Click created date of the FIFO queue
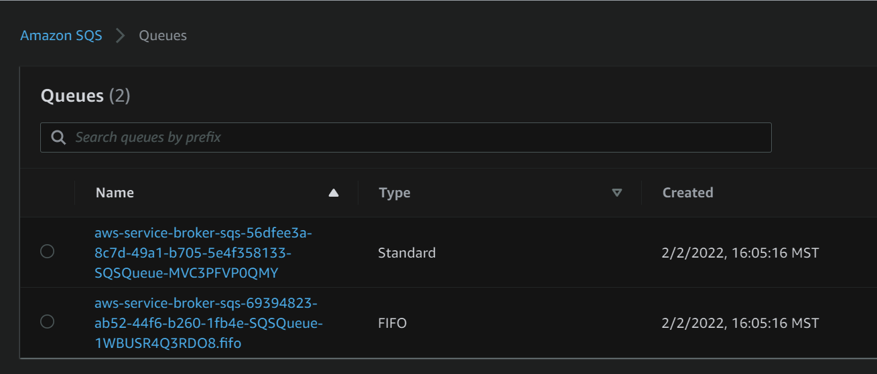Image resolution: width=877 pixels, height=374 pixels. 740,323
